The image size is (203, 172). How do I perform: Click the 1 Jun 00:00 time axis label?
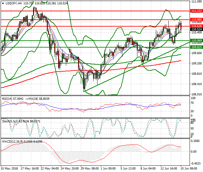pyautogui.click(x=108, y=169)
